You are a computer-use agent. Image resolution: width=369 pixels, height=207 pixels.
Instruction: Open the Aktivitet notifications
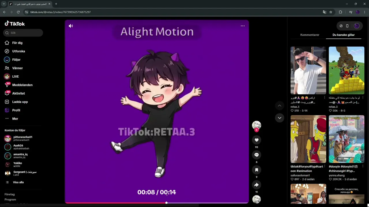18,93
